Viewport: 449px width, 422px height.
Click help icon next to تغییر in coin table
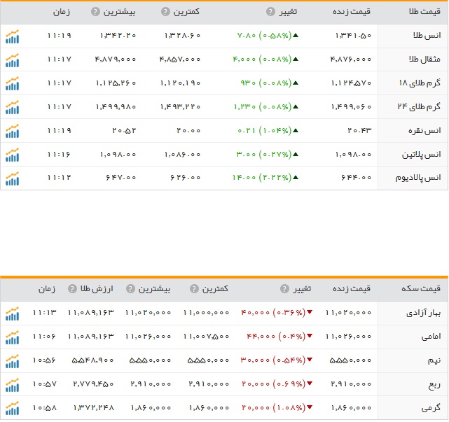[x=284, y=288]
